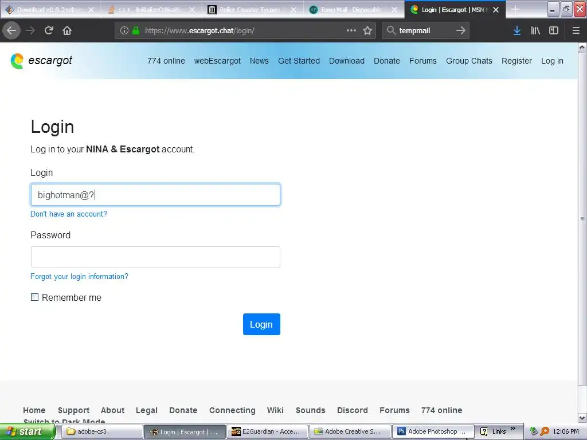Open Support footer link

[73, 410]
